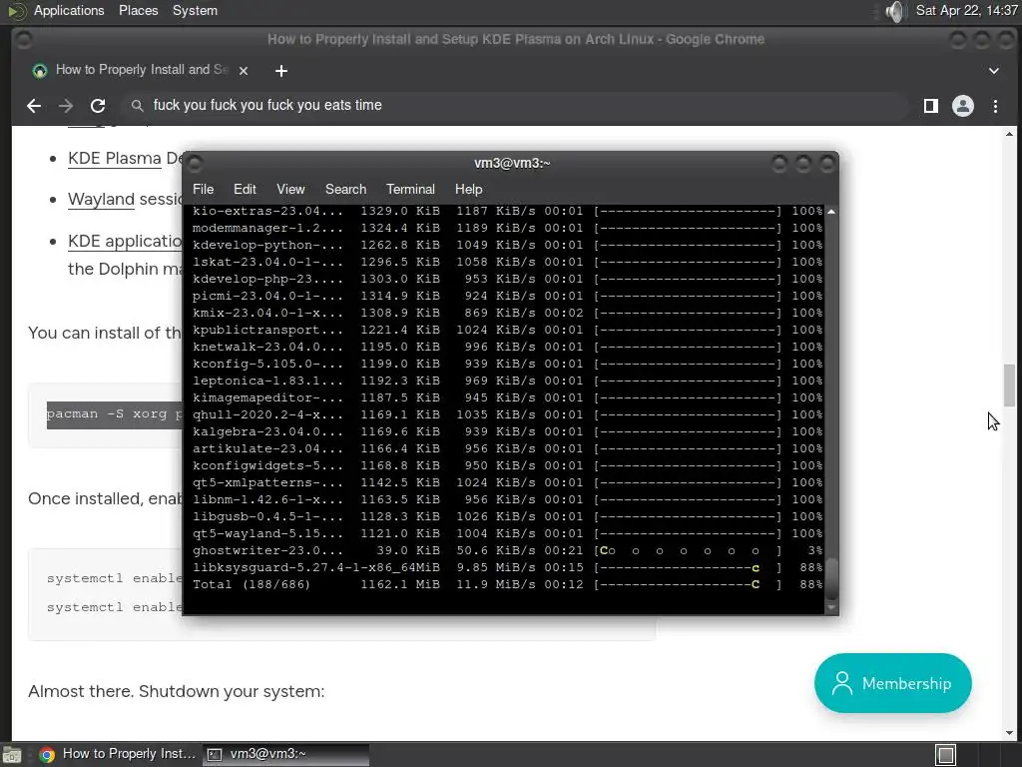The height and width of the screenshot is (767, 1022).
Task: Click terminal scrollbar up arrow
Action: pos(831,212)
